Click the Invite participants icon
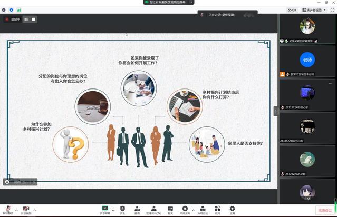 coord(137,209)
